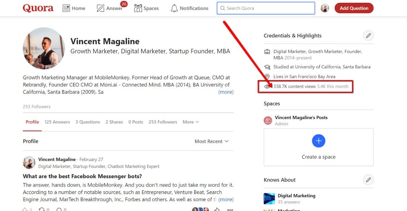This screenshot has width=407, height=211.
Task: Click the Add Question button
Action: pos(354,8)
